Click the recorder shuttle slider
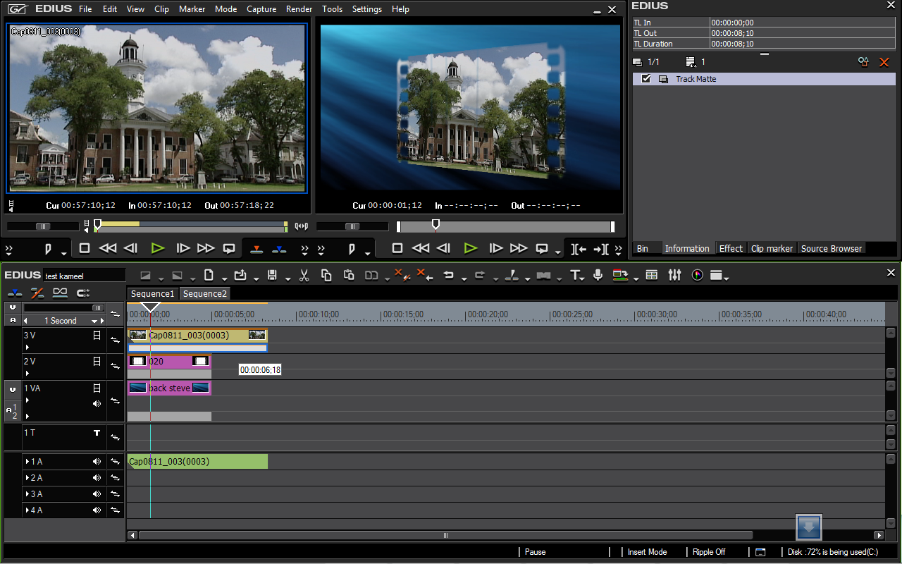The image size is (902, 564). [x=352, y=226]
